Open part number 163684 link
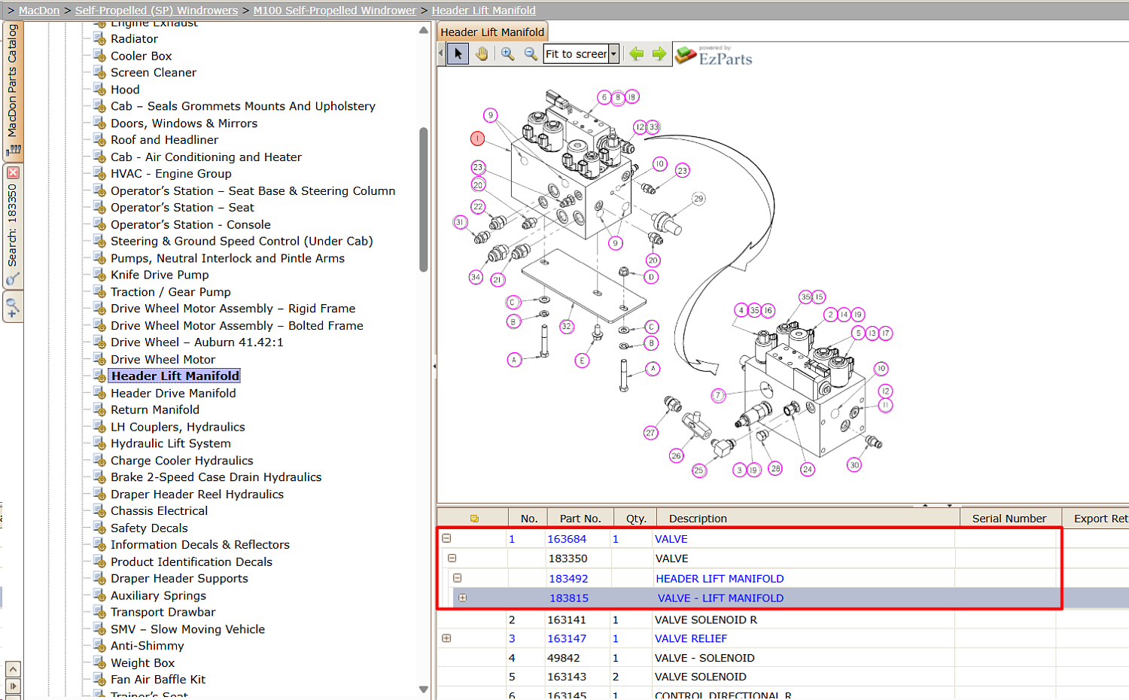The width and height of the screenshot is (1129, 700). point(567,539)
